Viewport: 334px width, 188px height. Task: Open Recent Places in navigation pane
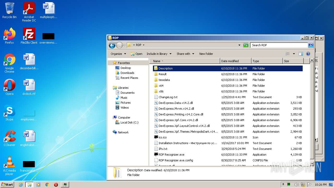click(129, 78)
